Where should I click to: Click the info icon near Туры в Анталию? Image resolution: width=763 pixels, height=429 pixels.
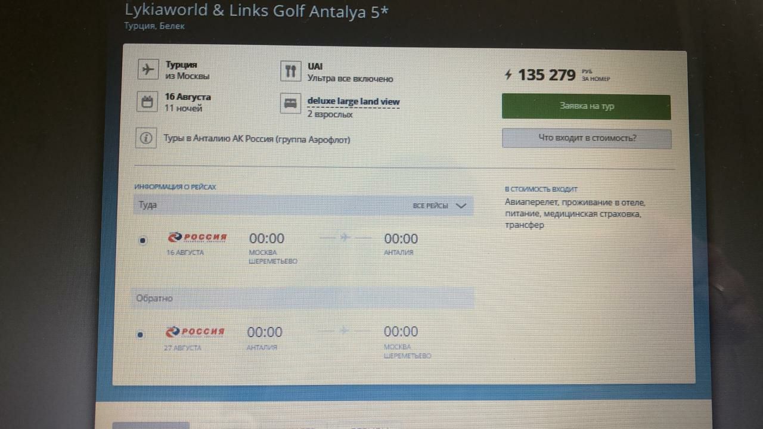point(145,138)
